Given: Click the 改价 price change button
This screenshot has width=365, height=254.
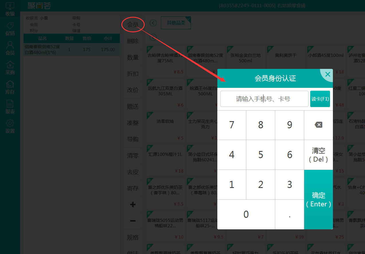Looking at the screenshot, I should (133, 90).
